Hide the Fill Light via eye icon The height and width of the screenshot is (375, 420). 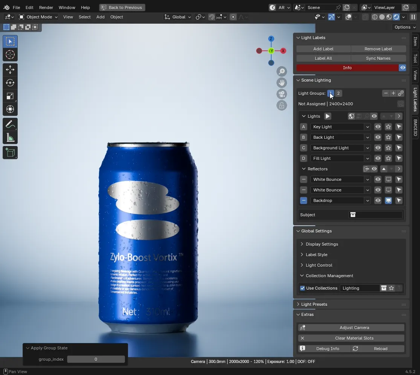(x=378, y=158)
